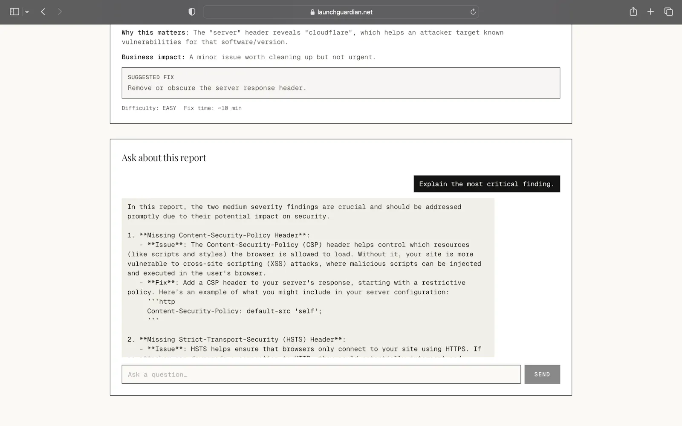The height and width of the screenshot is (426, 682).
Task: Select 'Remove or obscure the server response header.' text
Action: point(217,88)
